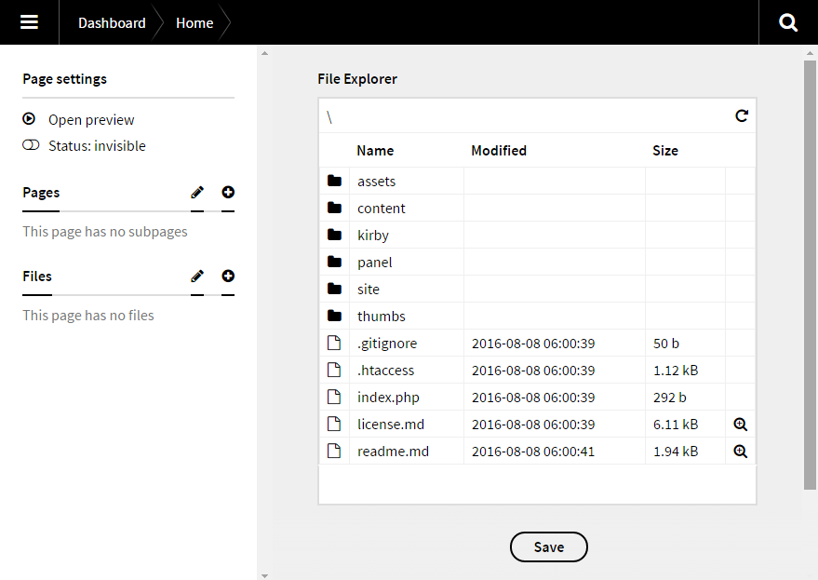Click the edit pencil next to Files
The width and height of the screenshot is (818, 580).
197,277
